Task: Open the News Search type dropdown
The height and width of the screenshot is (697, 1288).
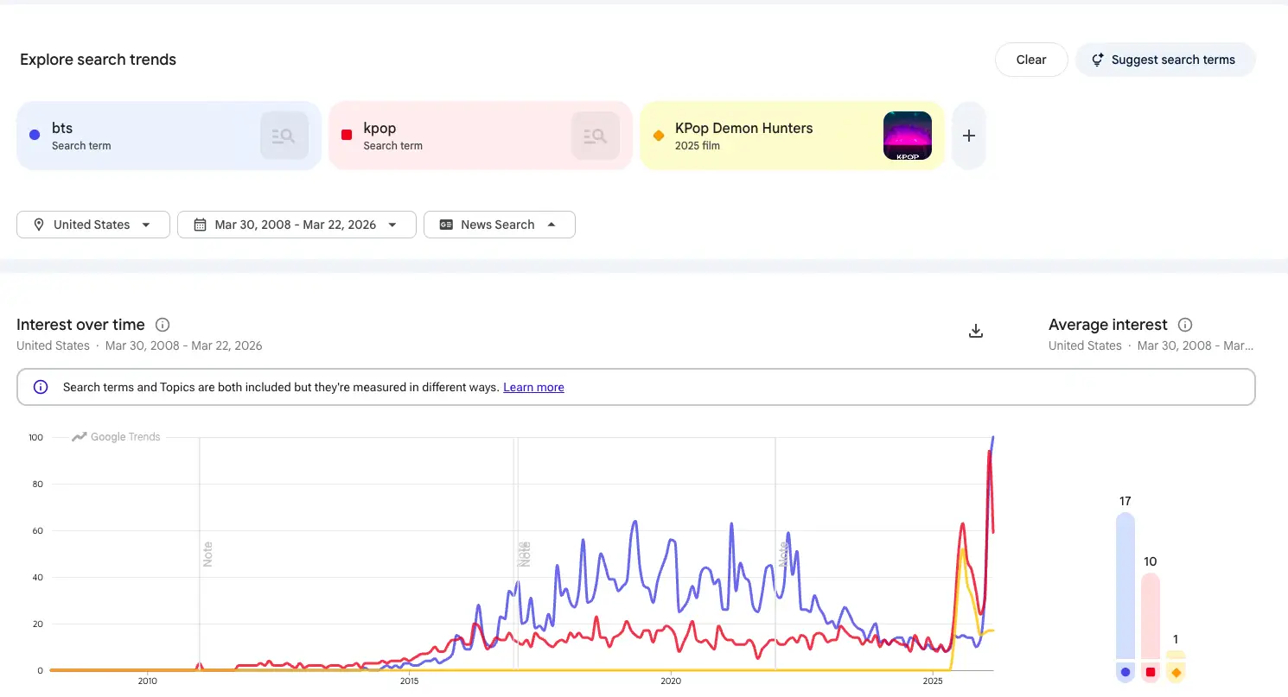Action: coord(499,225)
